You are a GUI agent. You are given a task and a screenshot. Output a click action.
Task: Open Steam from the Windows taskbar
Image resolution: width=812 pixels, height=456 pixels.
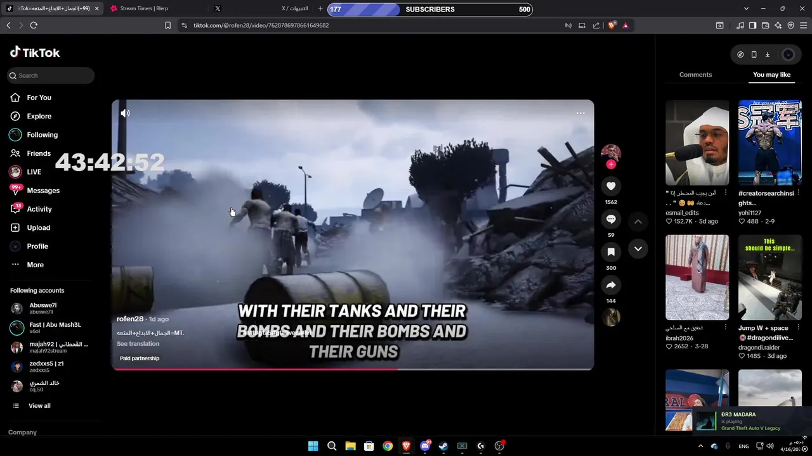[443, 446]
